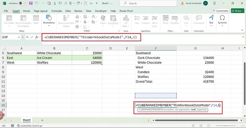Click the Cancel X icon in formula bar
The image size is (246, 128).
[27, 37]
